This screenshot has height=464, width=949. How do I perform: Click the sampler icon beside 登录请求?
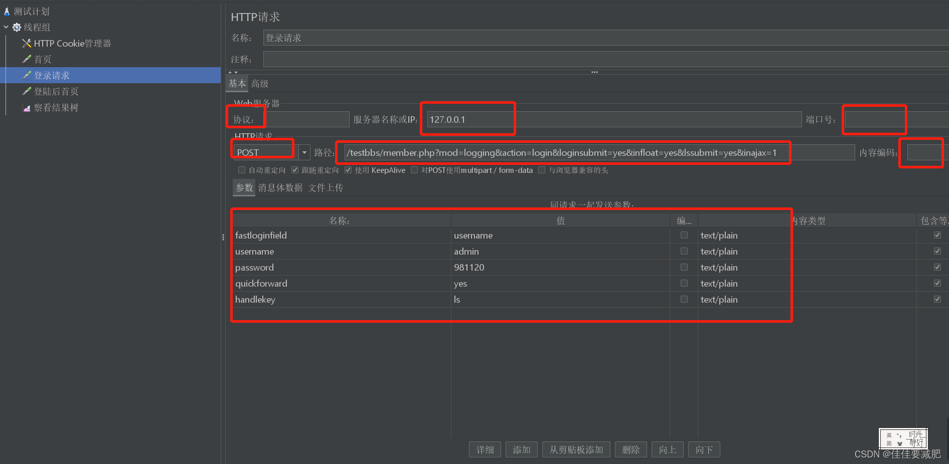[27, 75]
